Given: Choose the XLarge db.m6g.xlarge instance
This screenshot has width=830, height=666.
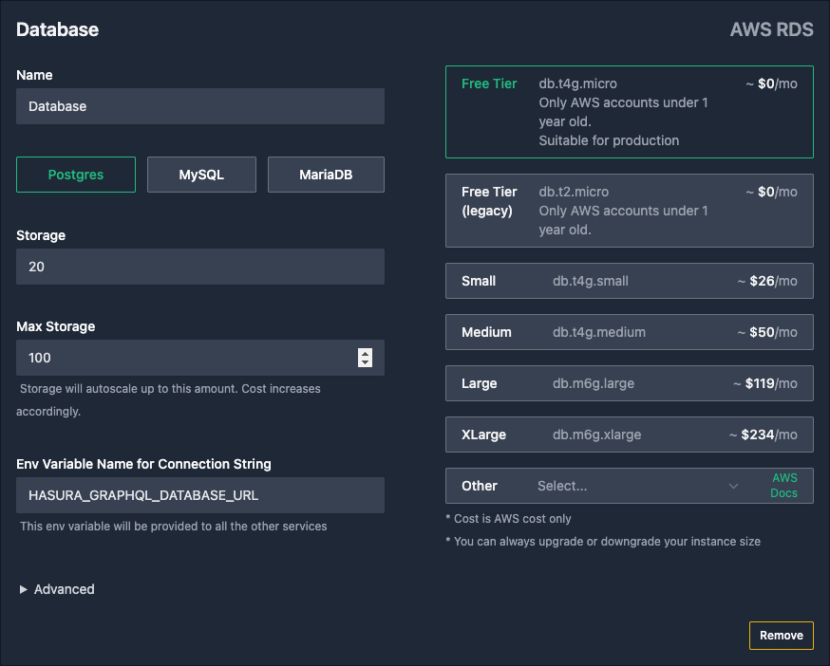Looking at the screenshot, I should point(629,435).
